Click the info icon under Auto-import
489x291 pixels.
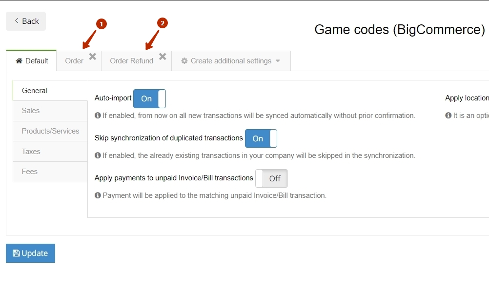pyautogui.click(x=98, y=116)
